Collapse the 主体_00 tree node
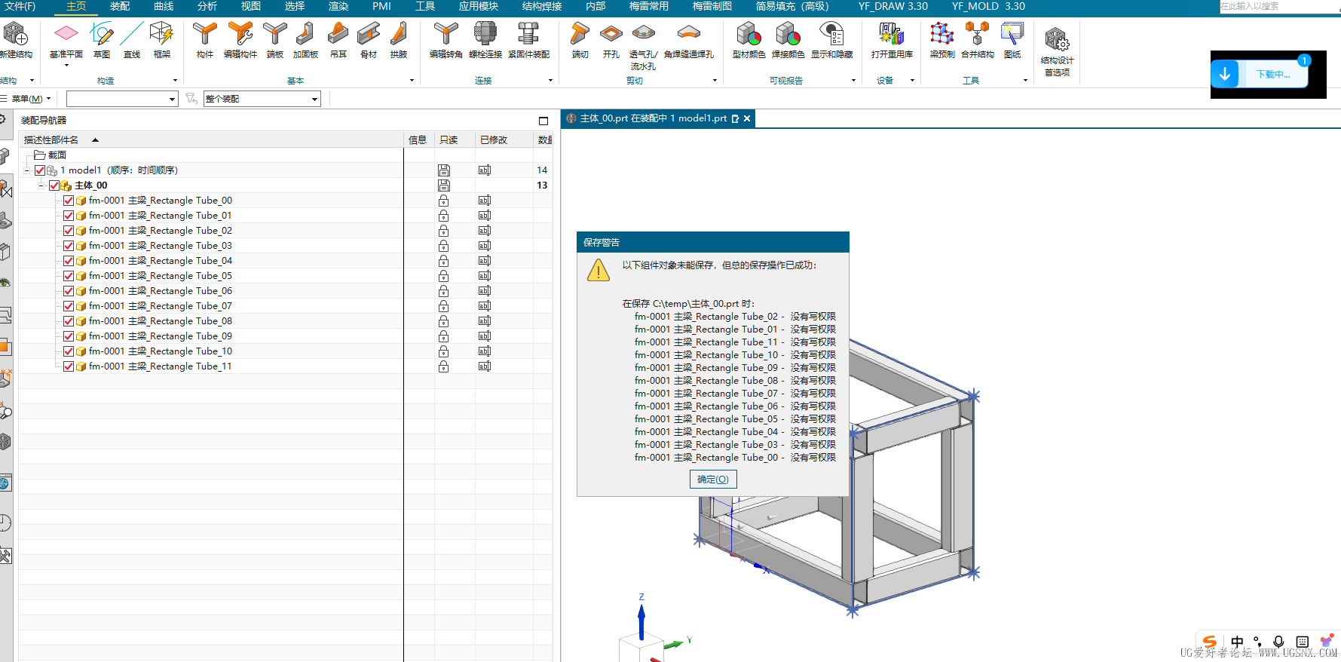This screenshot has width=1341, height=662. click(41, 185)
